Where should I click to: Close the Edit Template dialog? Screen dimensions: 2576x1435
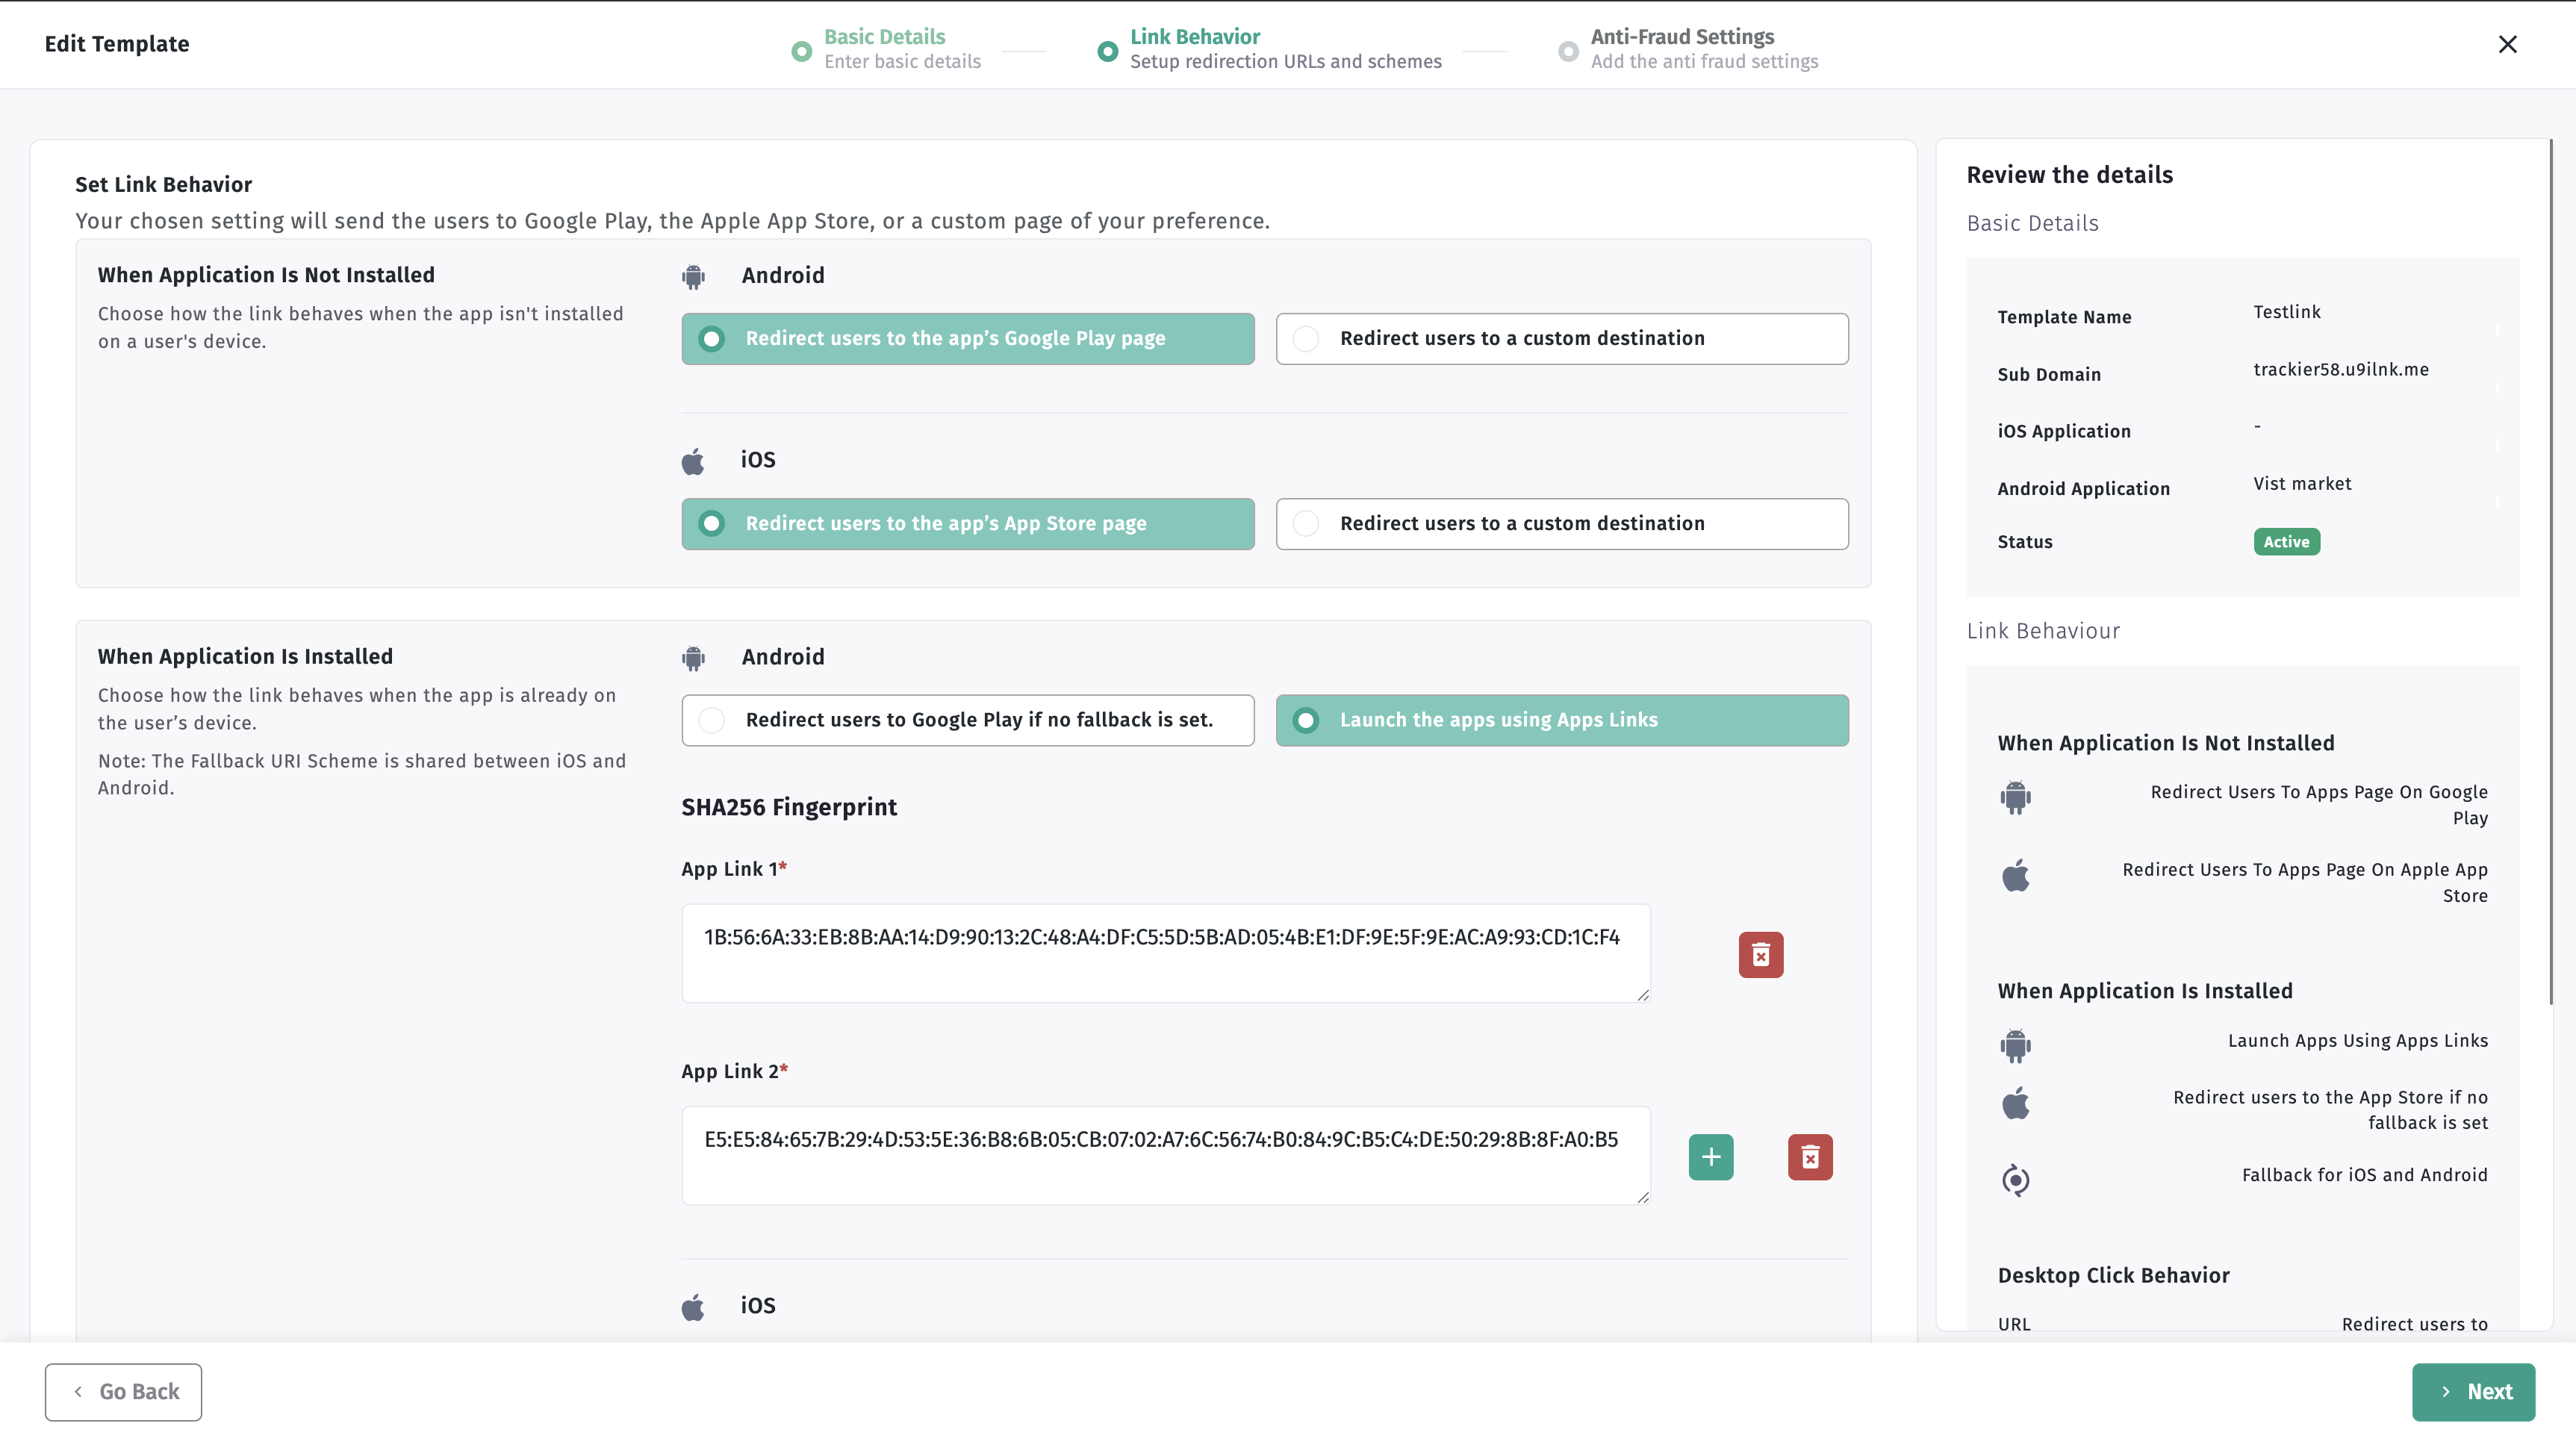(x=2507, y=44)
